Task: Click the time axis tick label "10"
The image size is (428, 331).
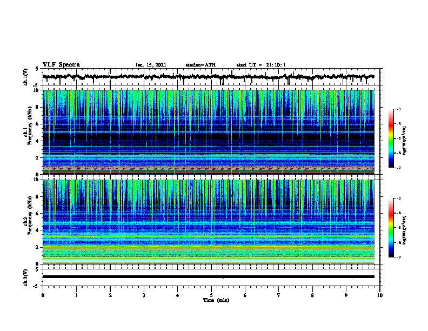Action: point(380,295)
